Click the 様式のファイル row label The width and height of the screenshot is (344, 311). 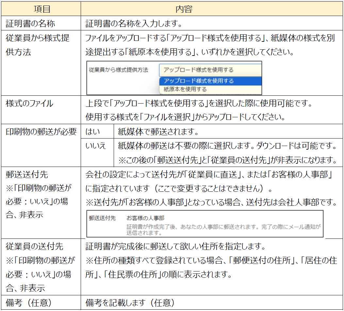tap(29, 104)
